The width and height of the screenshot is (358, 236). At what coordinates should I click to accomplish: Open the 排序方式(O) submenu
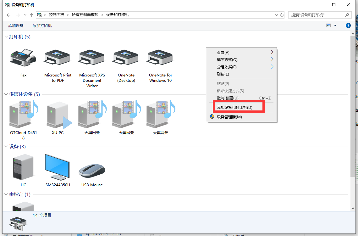click(241, 60)
